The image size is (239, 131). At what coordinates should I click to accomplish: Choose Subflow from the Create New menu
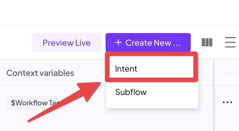(152, 92)
